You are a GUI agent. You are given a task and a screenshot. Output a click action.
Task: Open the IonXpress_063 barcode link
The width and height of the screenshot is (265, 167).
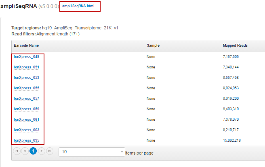click(26, 130)
